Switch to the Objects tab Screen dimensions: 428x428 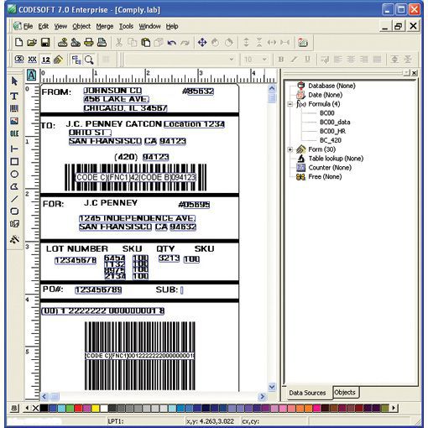tap(345, 392)
